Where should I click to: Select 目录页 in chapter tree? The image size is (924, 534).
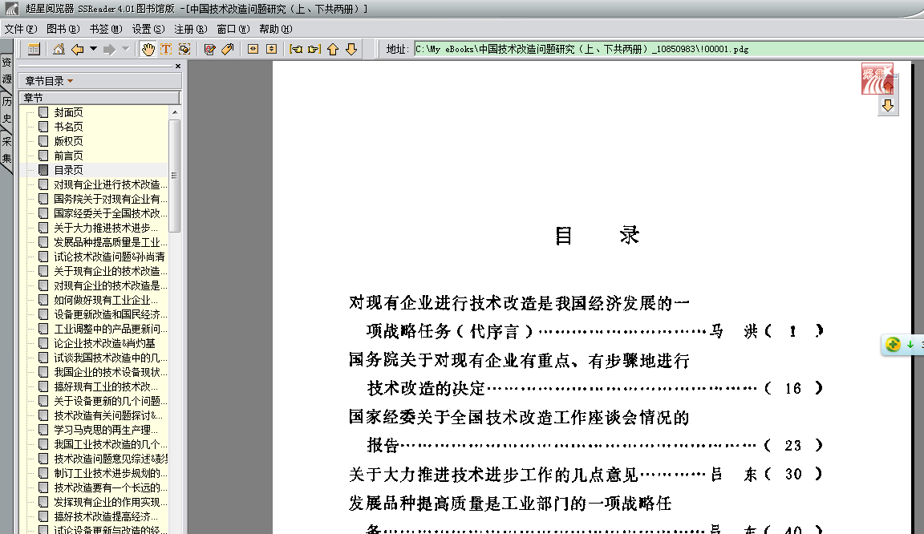point(68,170)
